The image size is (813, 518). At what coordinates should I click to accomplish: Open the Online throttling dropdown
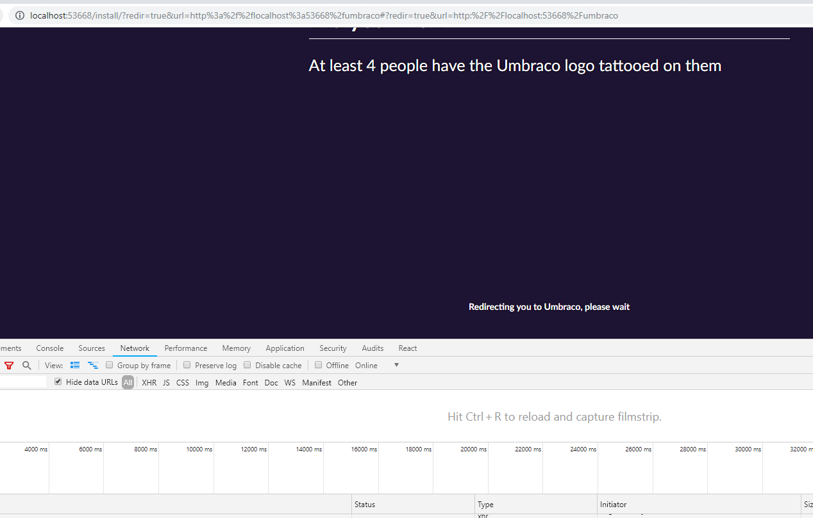[377, 366]
